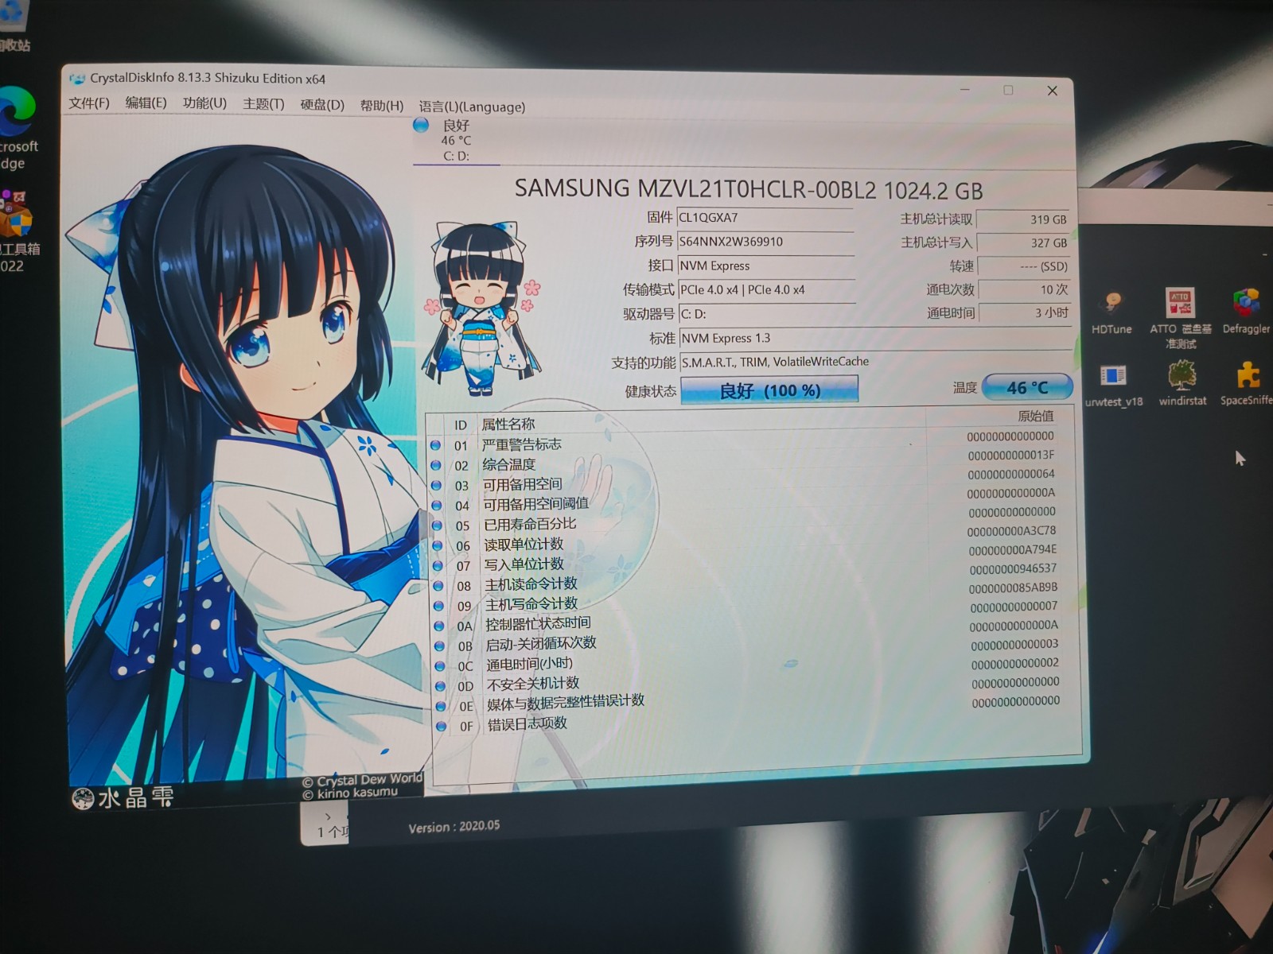Screen dimensions: 1273x954
Task: Maximize the CrystalDiskInfo window
Action: pos(1008,90)
